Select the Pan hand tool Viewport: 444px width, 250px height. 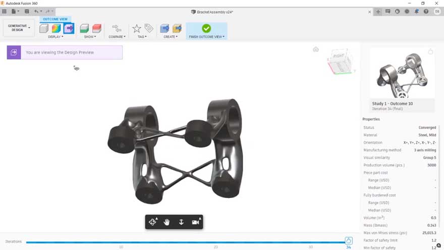click(x=166, y=222)
